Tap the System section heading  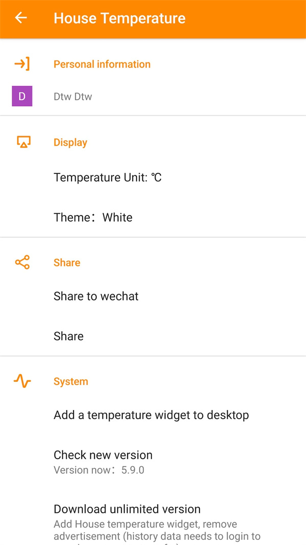coord(71,382)
